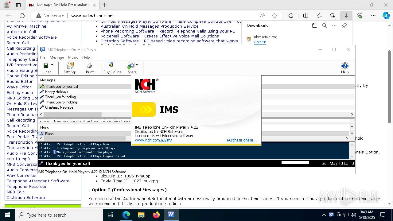This screenshot has height=221, width=393.
Task: Open the 'PC Answer Machine' sidebar link
Action: coord(26,26)
